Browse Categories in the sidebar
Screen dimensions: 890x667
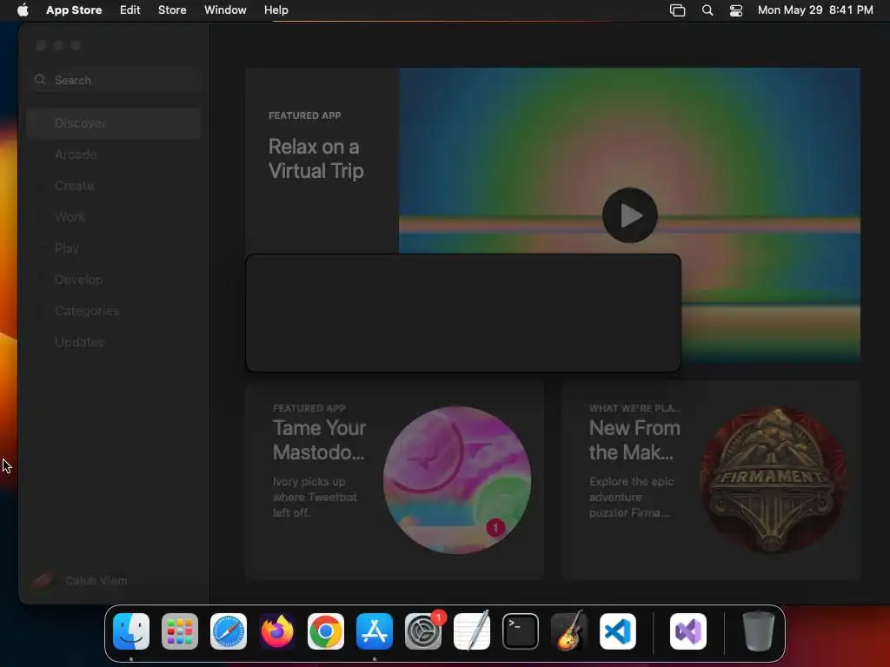click(114, 310)
